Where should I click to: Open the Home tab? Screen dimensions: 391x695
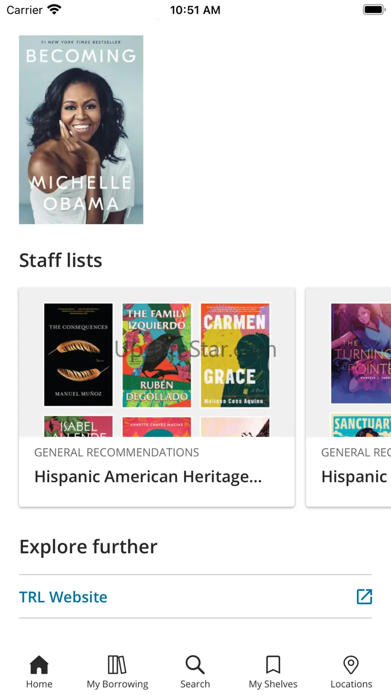39,672
